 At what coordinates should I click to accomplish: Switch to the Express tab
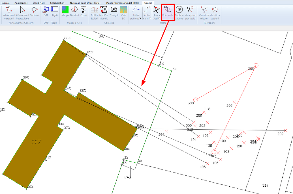pos(6,3)
